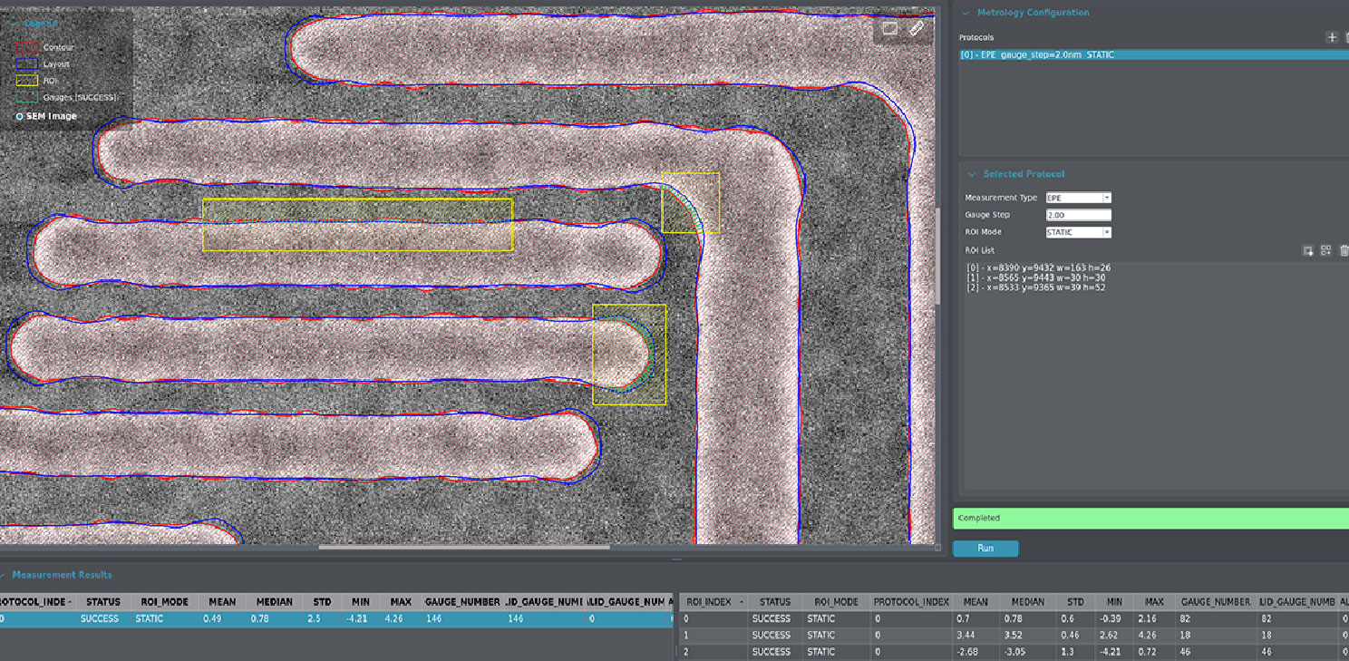Viewport: 1349px width, 661px height.
Task: Click the Run button
Action: pyautogui.click(x=985, y=549)
